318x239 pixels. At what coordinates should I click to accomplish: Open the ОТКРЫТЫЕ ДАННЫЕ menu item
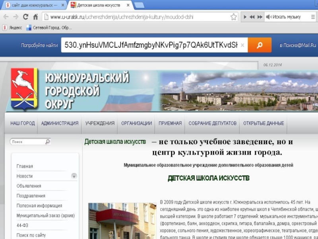264,123
